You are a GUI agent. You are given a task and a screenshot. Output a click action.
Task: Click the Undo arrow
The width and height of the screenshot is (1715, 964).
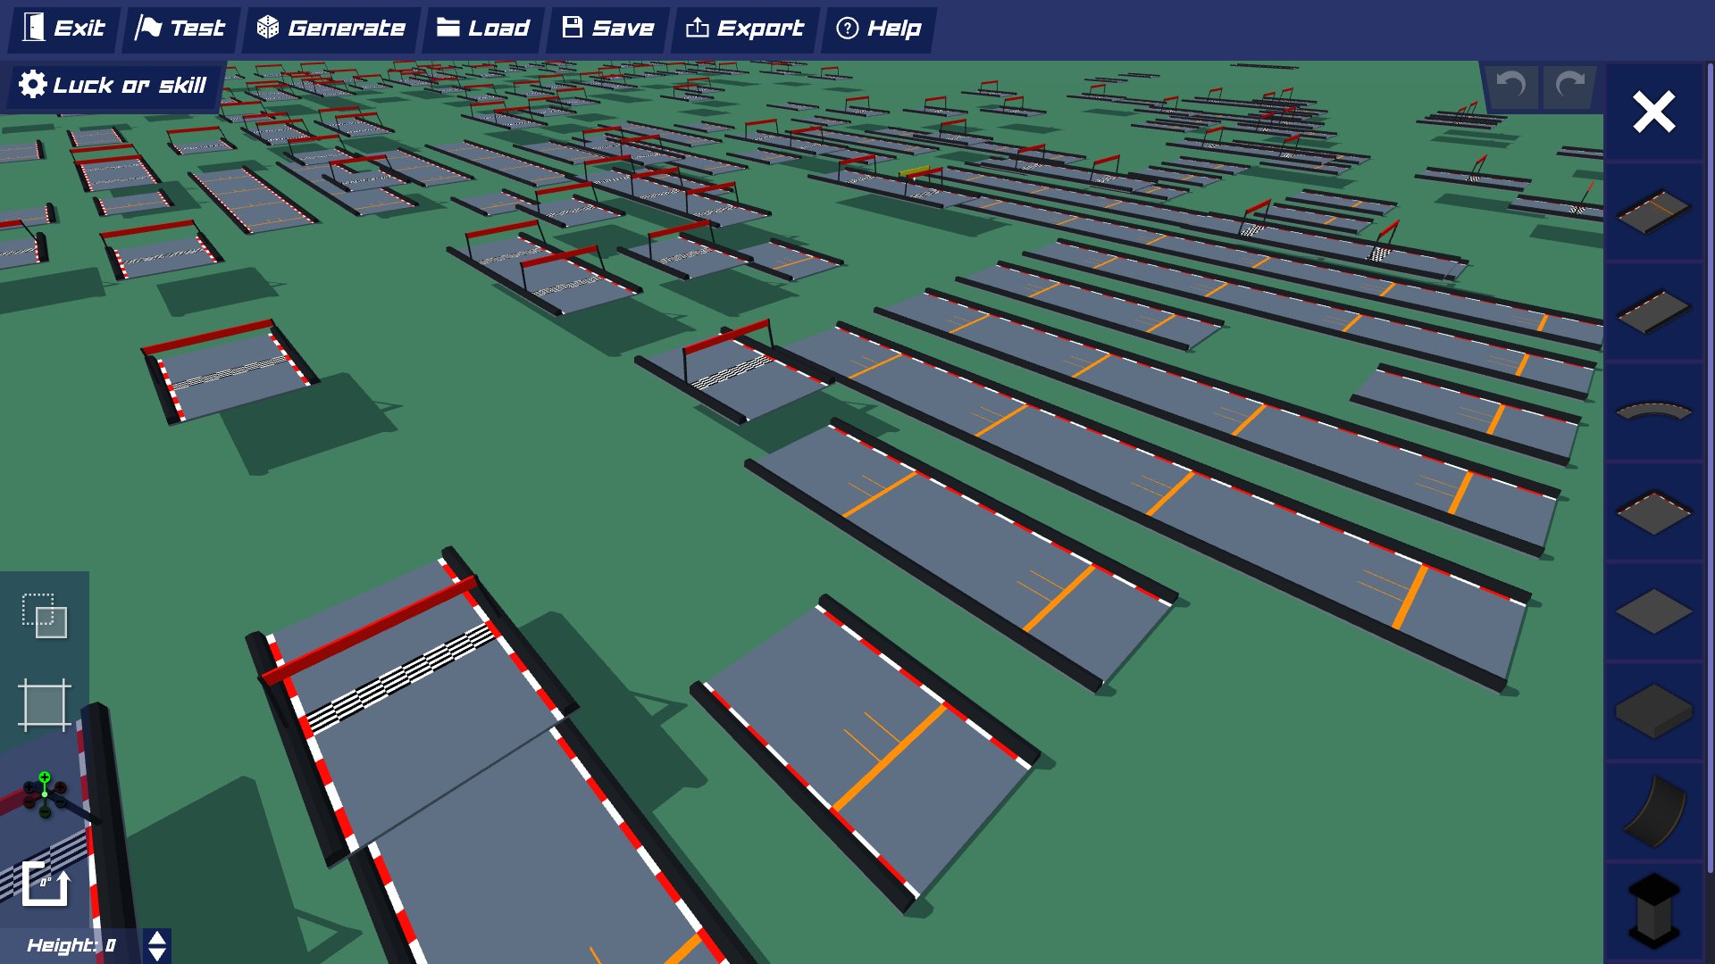pos(1510,87)
